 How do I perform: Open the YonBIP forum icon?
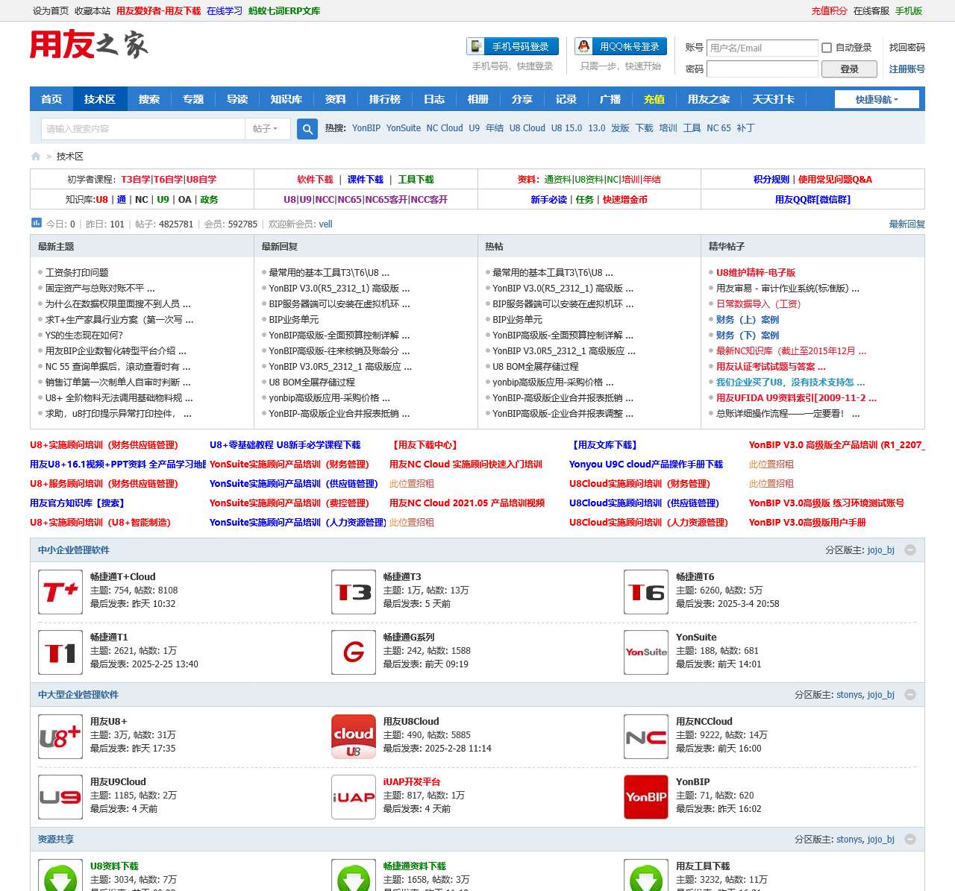pos(646,797)
